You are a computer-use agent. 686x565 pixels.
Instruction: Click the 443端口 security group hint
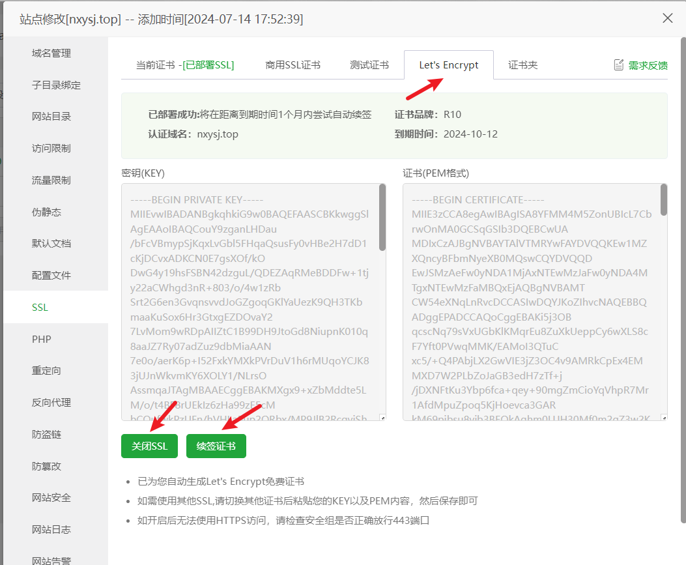click(283, 521)
